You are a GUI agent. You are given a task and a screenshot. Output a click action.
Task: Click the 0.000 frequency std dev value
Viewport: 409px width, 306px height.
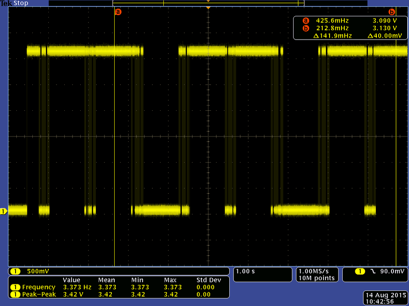point(205,287)
